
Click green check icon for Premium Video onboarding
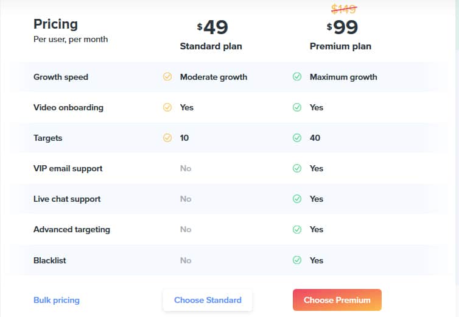(x=297, y=107)
